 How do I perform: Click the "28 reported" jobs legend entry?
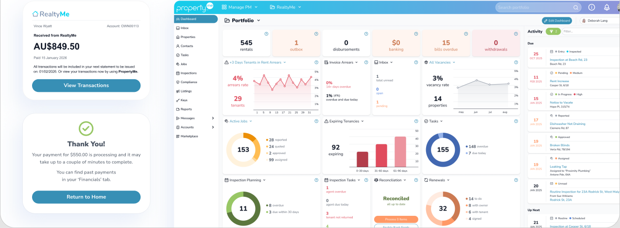[276, 140]
